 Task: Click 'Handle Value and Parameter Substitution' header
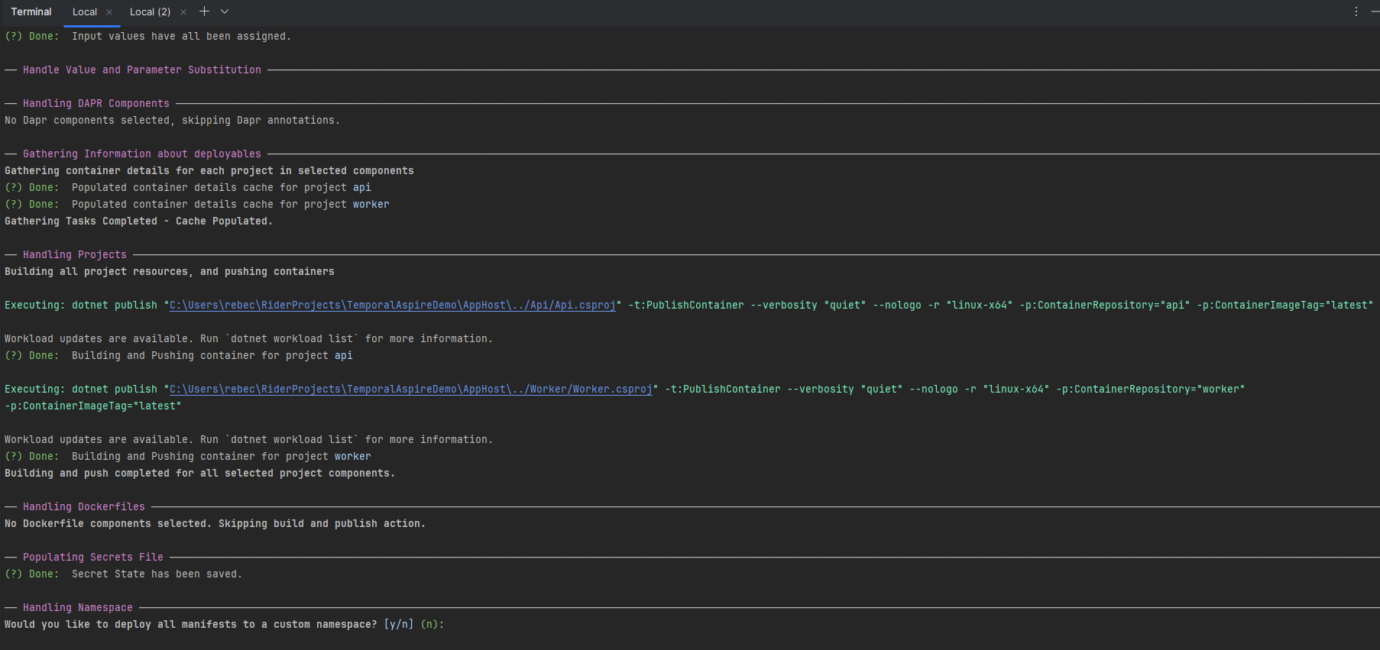141,70
